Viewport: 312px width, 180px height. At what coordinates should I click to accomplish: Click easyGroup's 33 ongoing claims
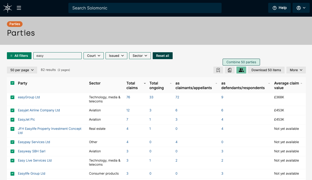tap(151, 97)
